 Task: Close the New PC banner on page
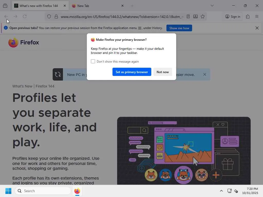[205, 74]
